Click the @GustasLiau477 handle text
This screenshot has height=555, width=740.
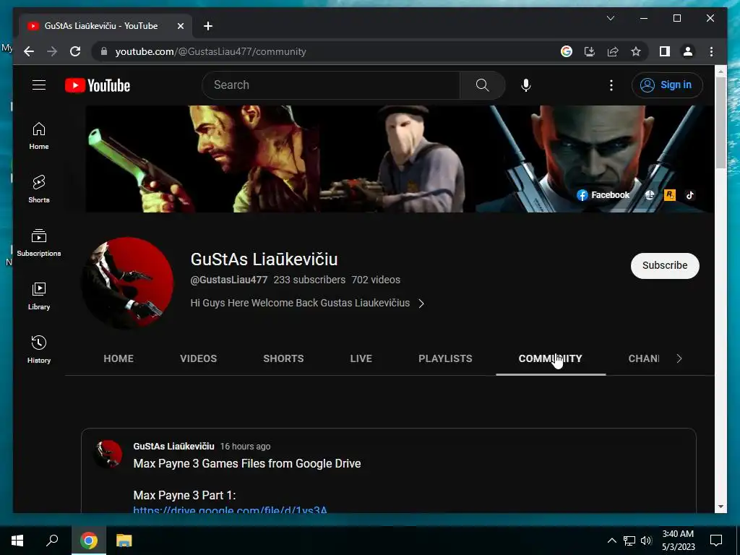(229, 280)
